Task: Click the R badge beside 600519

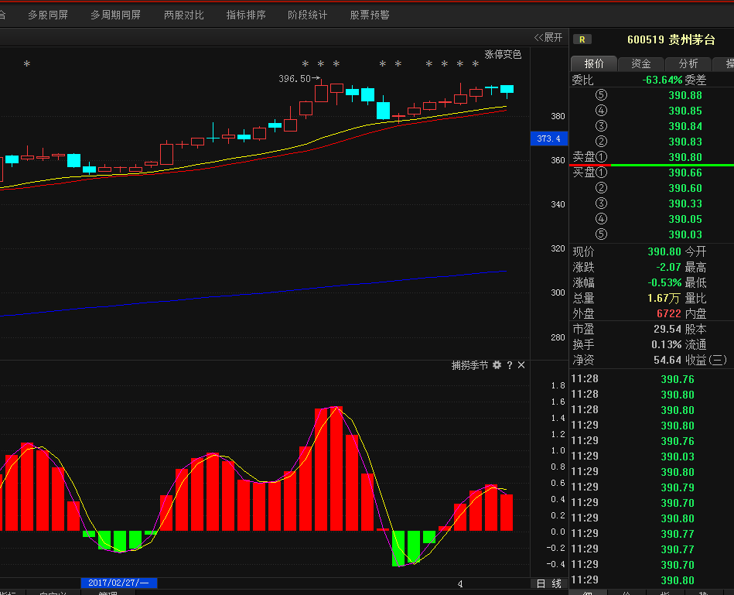Action: click(x=582, y=39)
